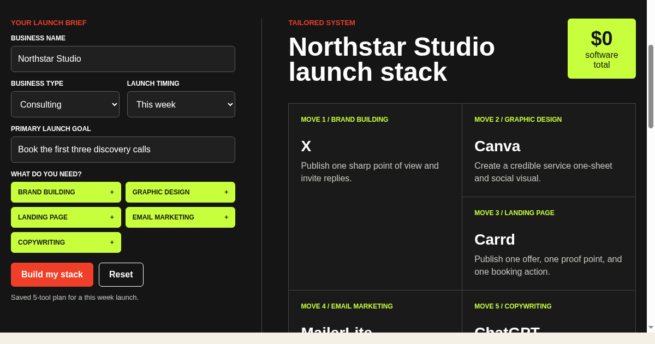Toggle the Email Marketing need chip
Viewport: 655px width, 344px height.
click(x=180, y=217)
